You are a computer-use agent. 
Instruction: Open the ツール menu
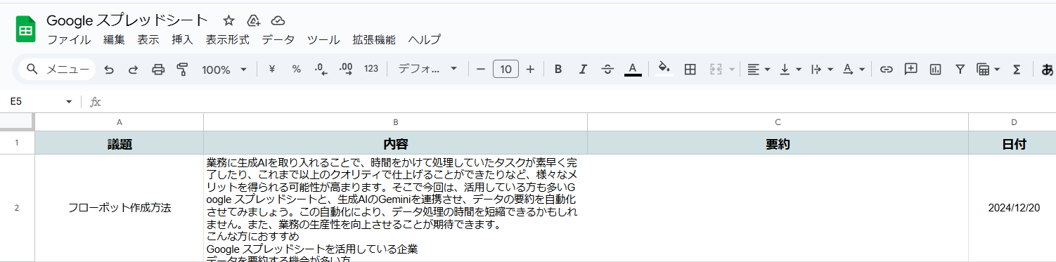(323, 40)
